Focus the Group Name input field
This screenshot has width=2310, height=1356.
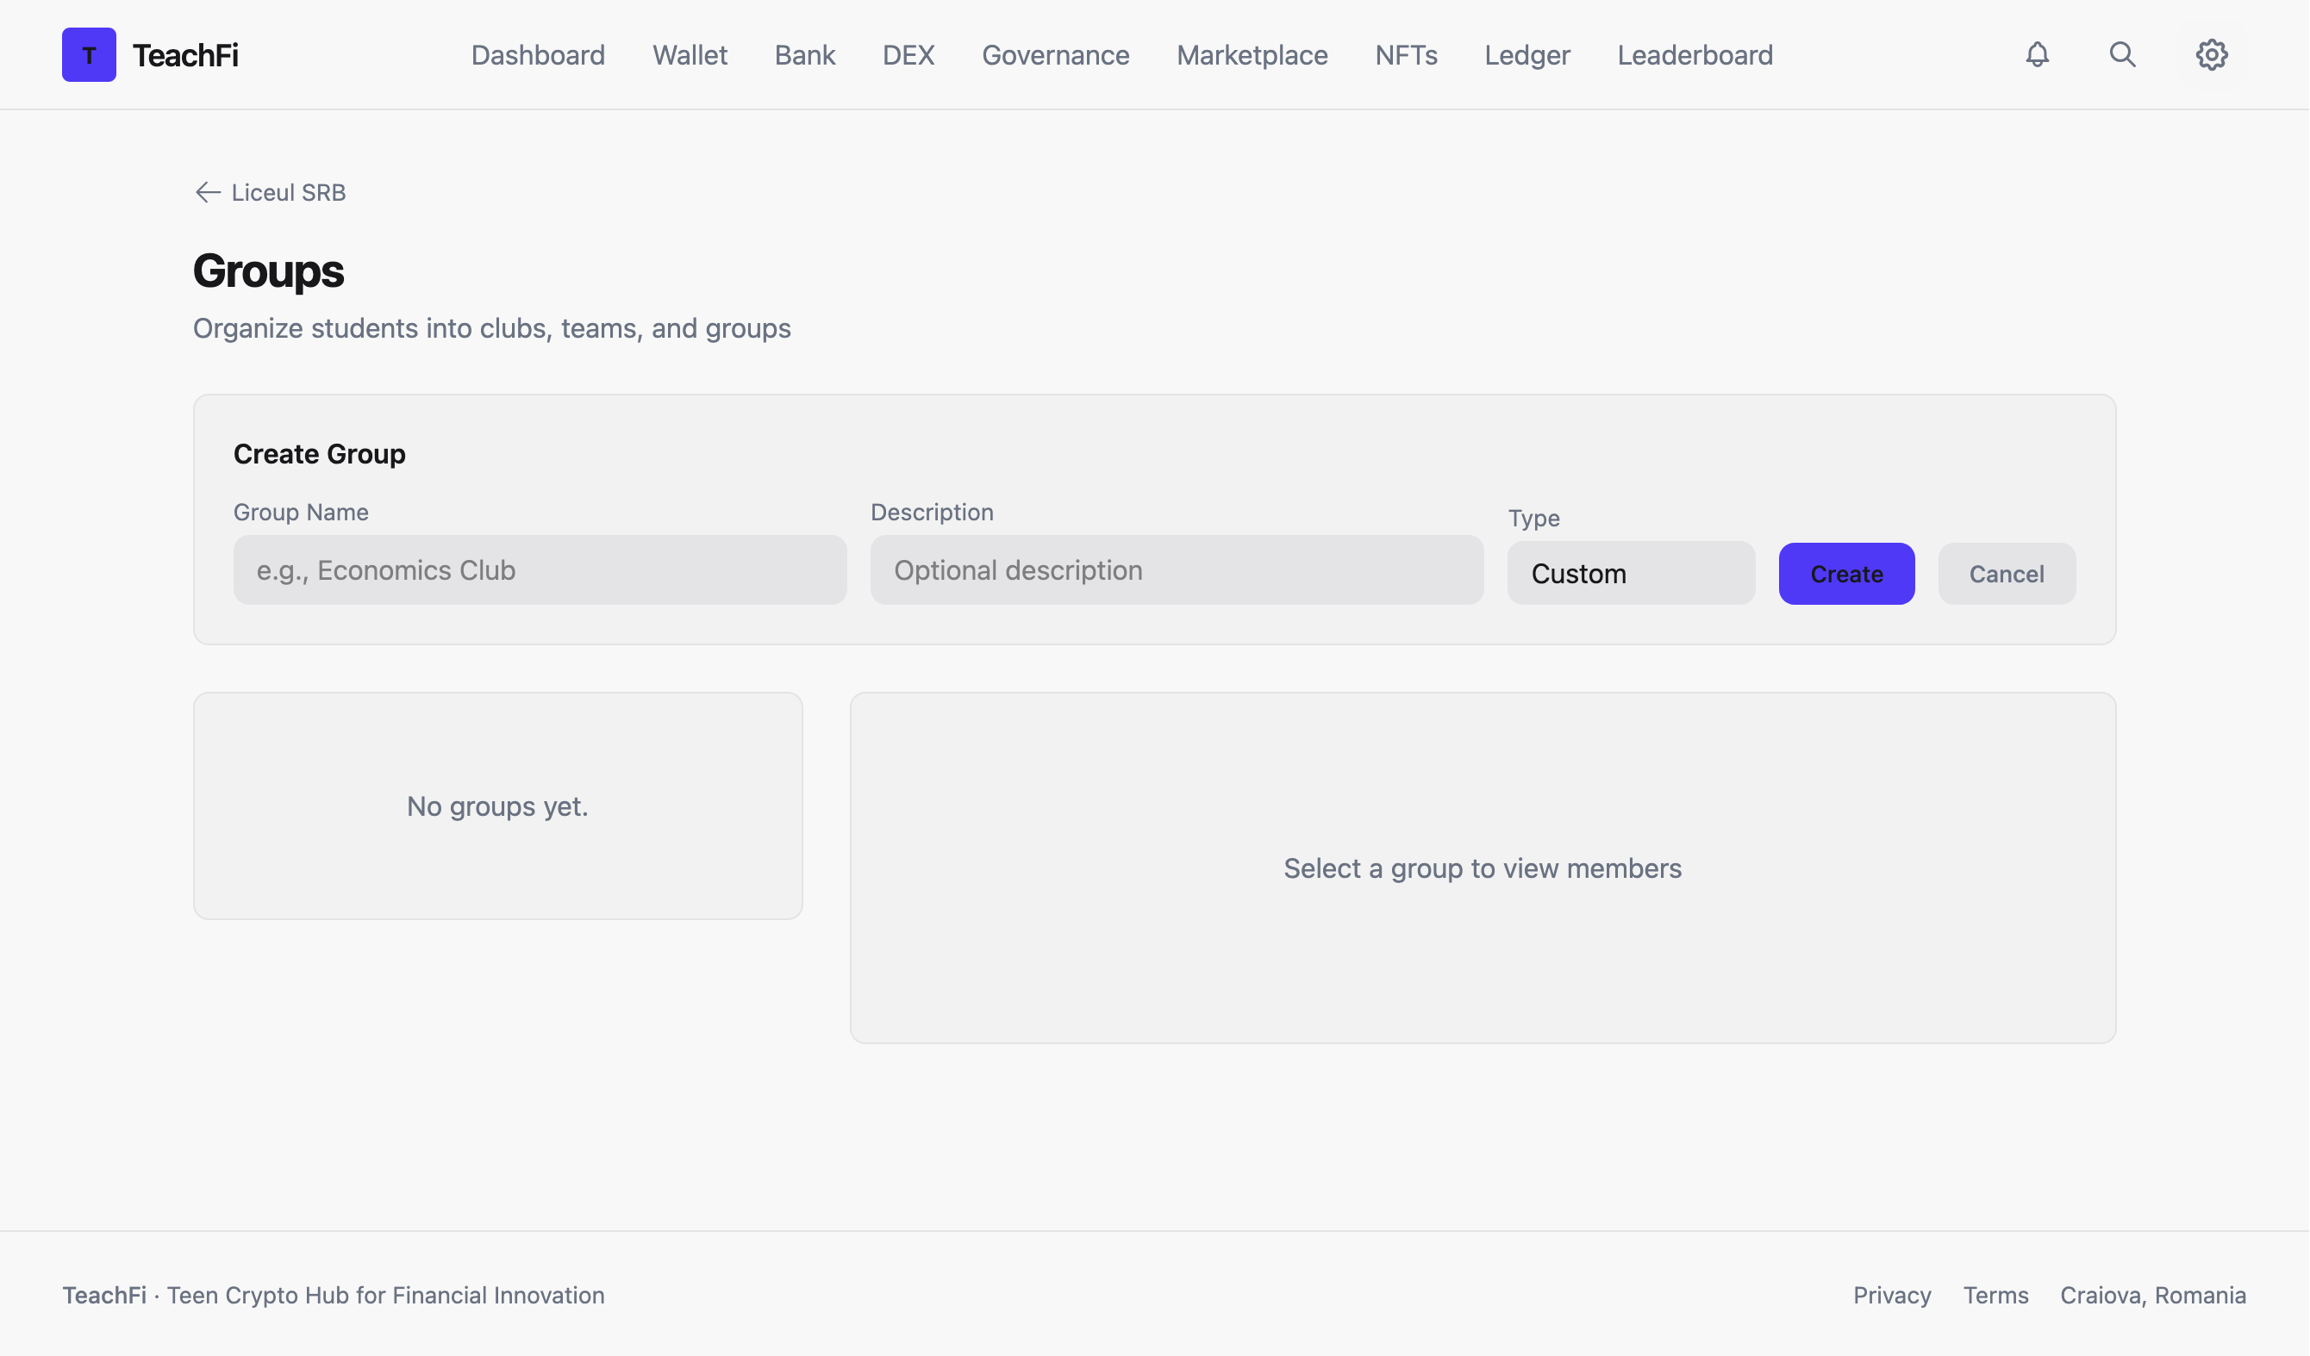tap(540, 570)
